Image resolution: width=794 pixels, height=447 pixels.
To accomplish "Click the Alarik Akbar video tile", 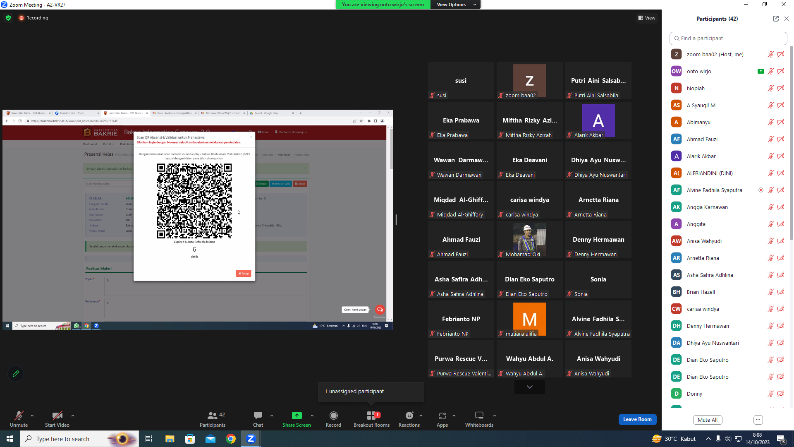I will click(598, 120).
